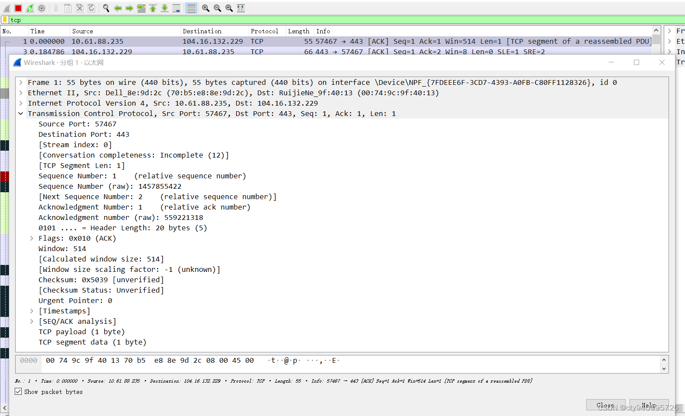685x416 pixels.
Task: Expand Internet Protocol Version 4 node
Action: point(20,103)
